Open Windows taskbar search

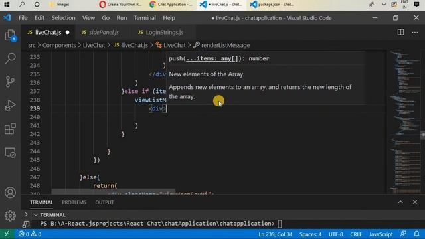tap(22, 5)
